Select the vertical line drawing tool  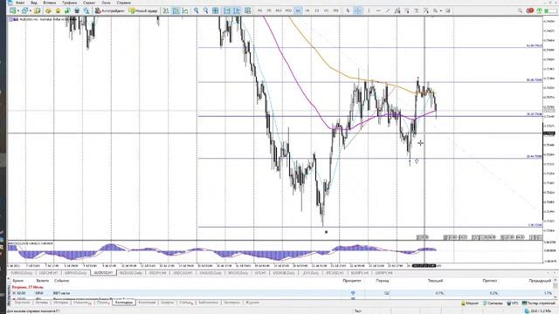369,10
